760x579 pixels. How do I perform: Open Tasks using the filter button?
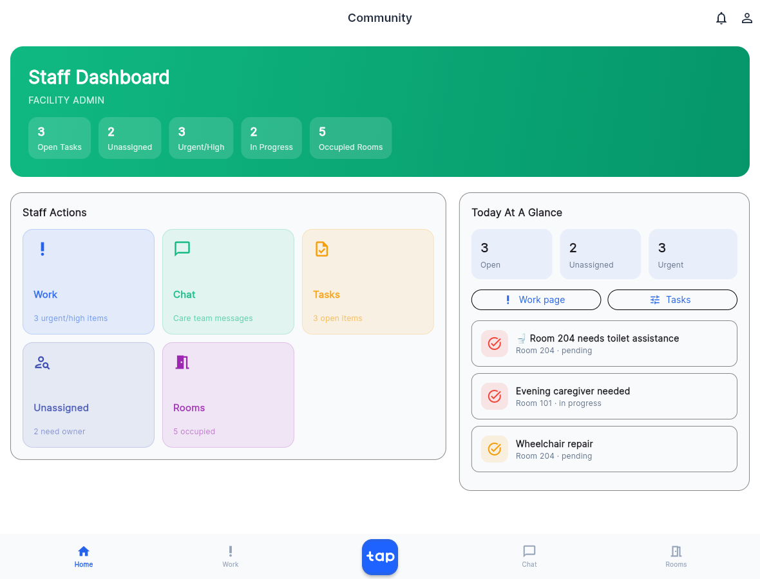tap(672, 300)
